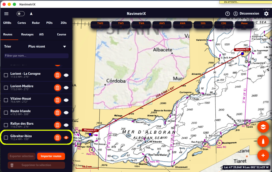The image size is (272, 172).
Task: Click the orange plus add button
Action: [x=263, y=155]
